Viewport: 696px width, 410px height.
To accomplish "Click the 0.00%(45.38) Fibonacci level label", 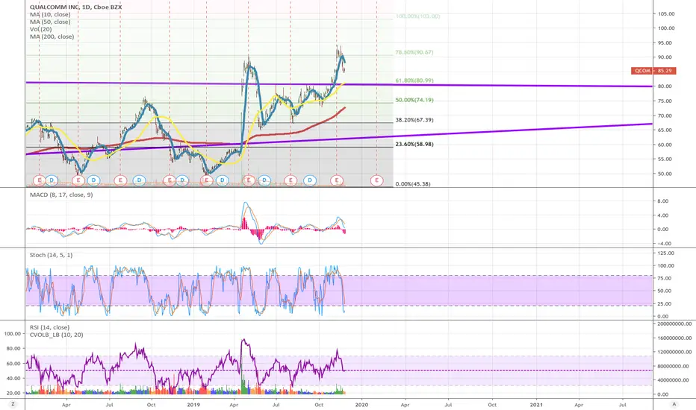I will pyautogui.click(x=413, y=184).
